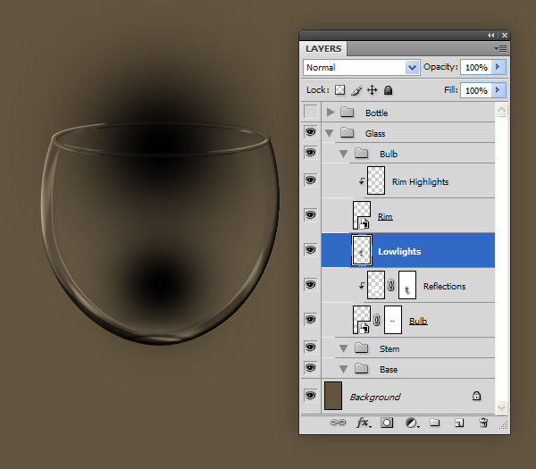Click layers list scroll up arrow
Image resolution: width=536 pixels, height=469 pixels.
pyautogui.click(x=501, y=110)
